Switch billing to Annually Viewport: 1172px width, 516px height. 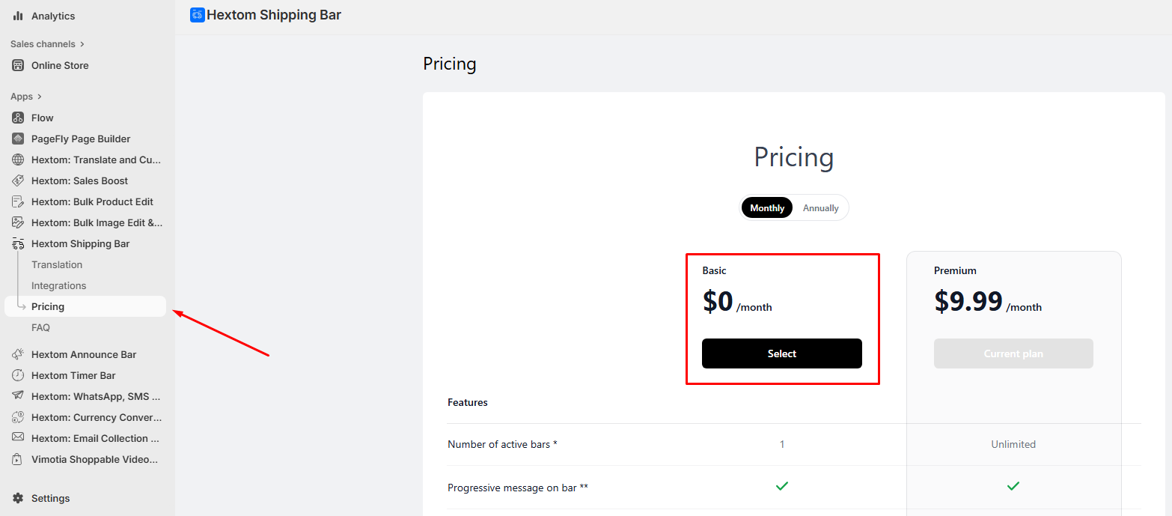click(x=820, y=208)
